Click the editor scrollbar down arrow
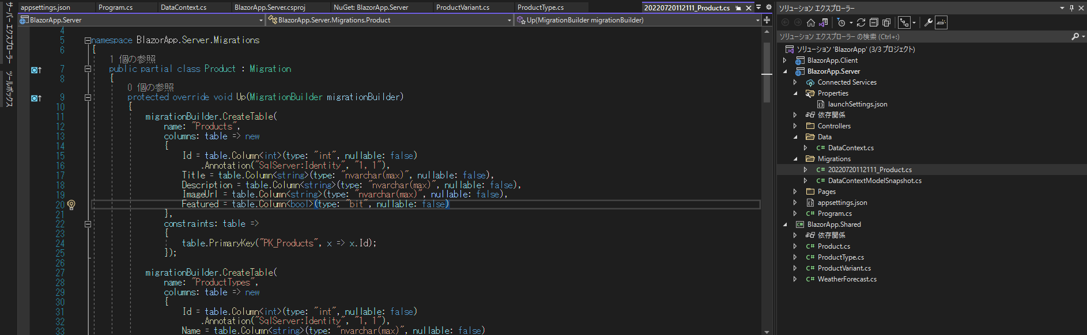This screenshot has width=1087, height=335. coord(767,332)
